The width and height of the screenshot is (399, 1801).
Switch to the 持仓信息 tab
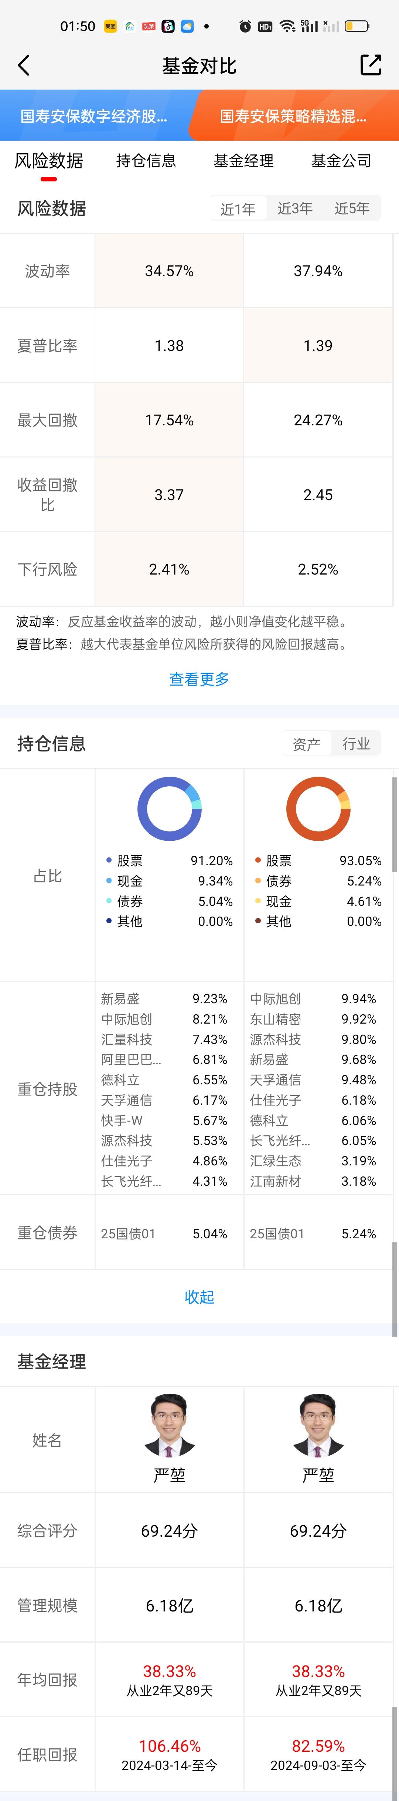pos(146,161)
